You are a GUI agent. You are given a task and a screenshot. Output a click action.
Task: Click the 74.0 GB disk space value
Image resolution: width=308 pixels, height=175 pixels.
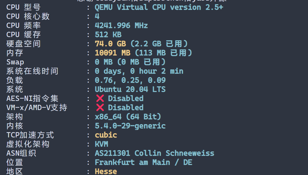pyautogui.click(x=110, y=44)
